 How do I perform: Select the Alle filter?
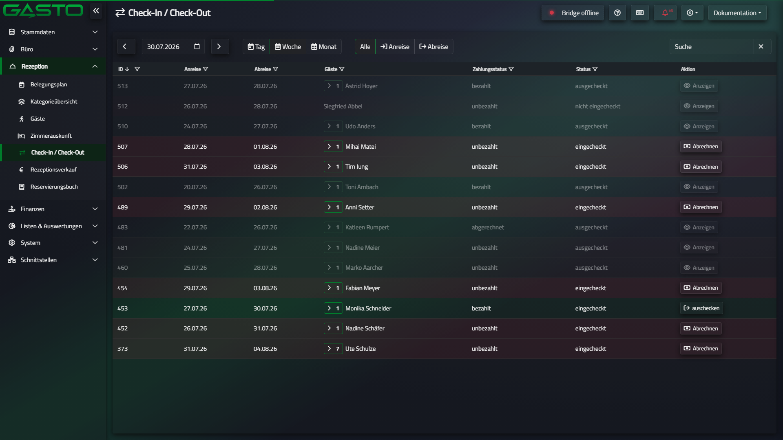click(365, 46)
